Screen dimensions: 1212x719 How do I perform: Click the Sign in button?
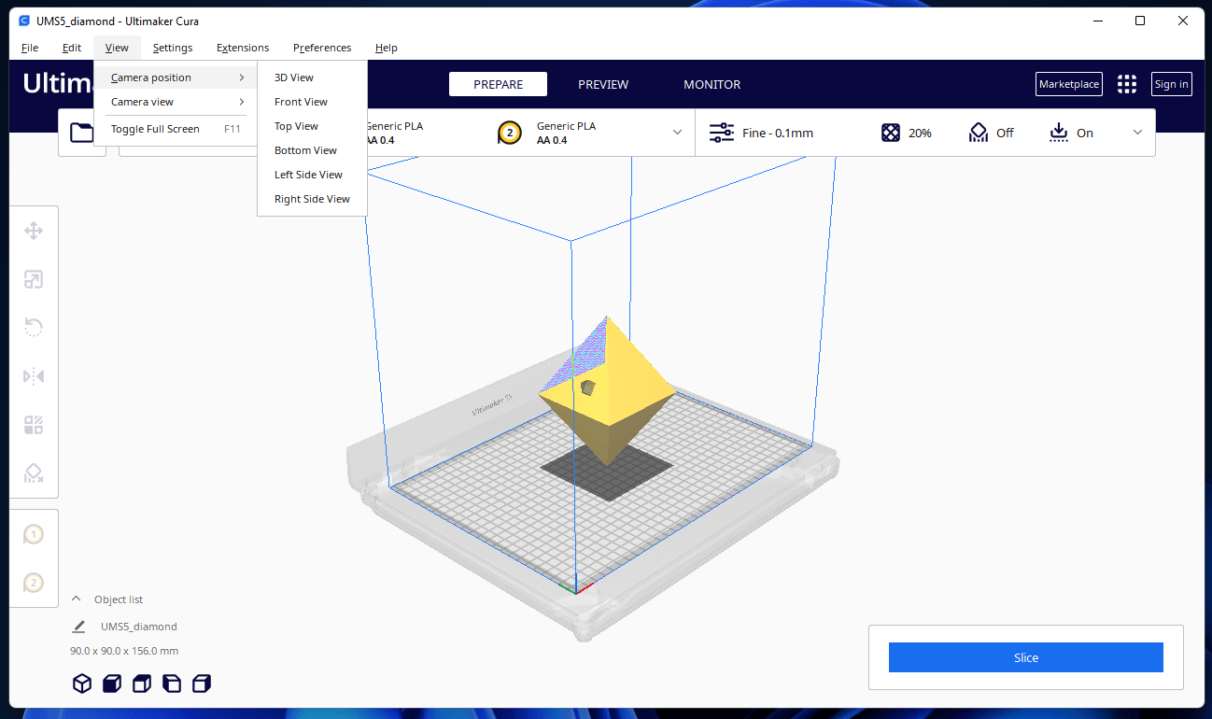click(x=1172, y=84)
